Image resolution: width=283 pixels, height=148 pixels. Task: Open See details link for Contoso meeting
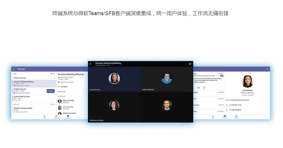(x=62, y=92)
